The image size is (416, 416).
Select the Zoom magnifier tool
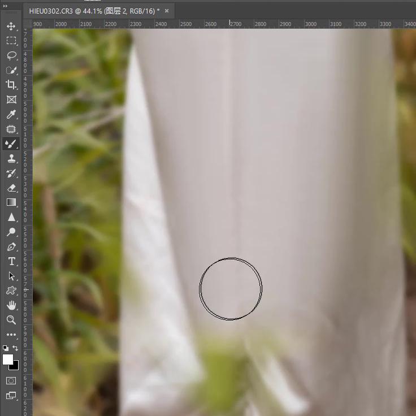(x=11, y=320)
